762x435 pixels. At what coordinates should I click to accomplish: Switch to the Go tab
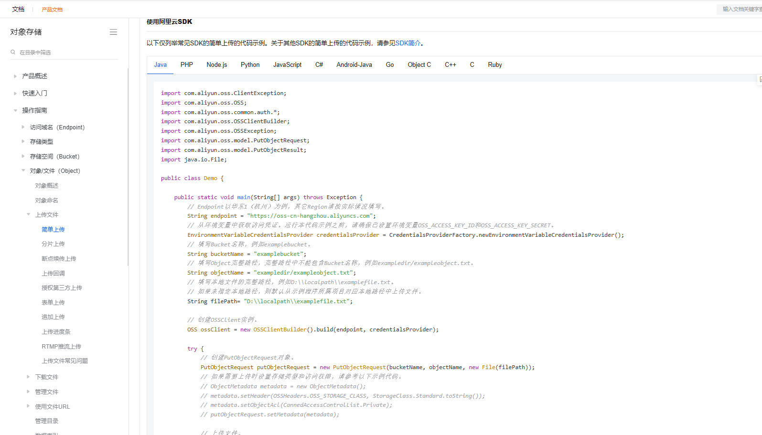390,65
